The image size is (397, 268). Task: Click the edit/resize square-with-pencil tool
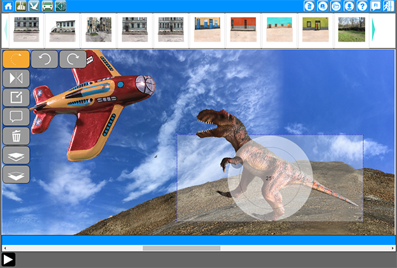[x=16, y=98]
